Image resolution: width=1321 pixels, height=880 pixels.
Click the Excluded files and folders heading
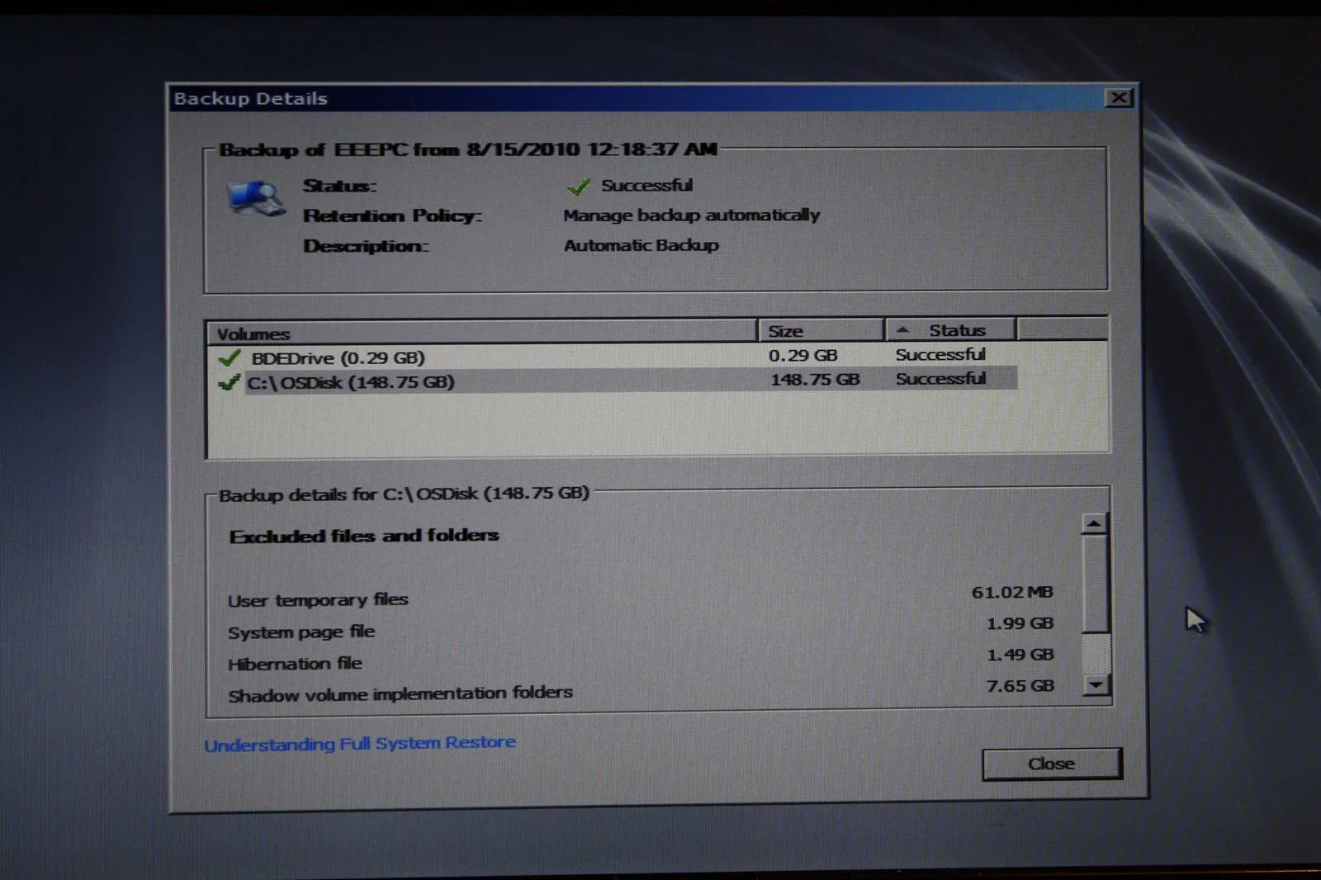point(364,536)
